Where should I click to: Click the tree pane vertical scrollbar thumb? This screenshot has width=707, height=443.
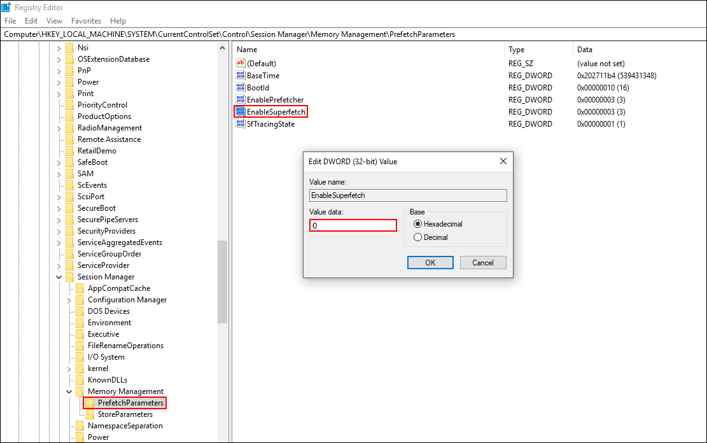[x=222, y=282]
